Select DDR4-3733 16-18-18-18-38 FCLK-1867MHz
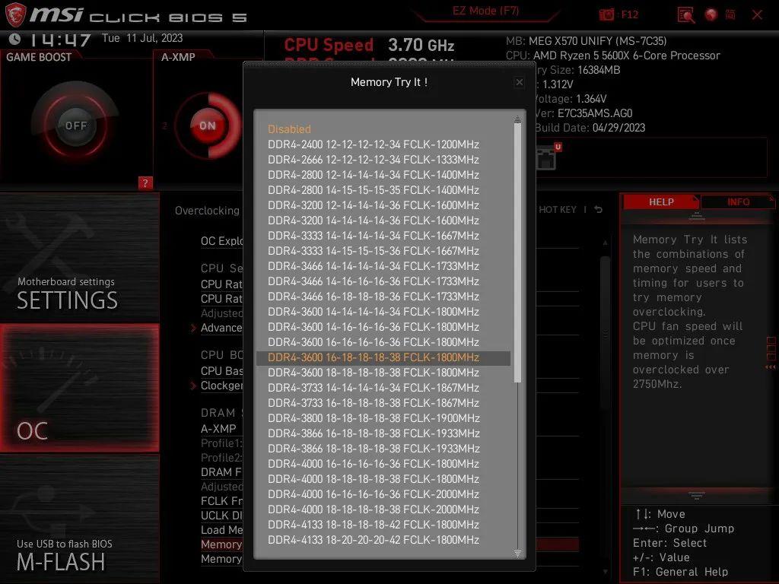The height and width of the screenshot is (584, 779). tap(373, 403)
